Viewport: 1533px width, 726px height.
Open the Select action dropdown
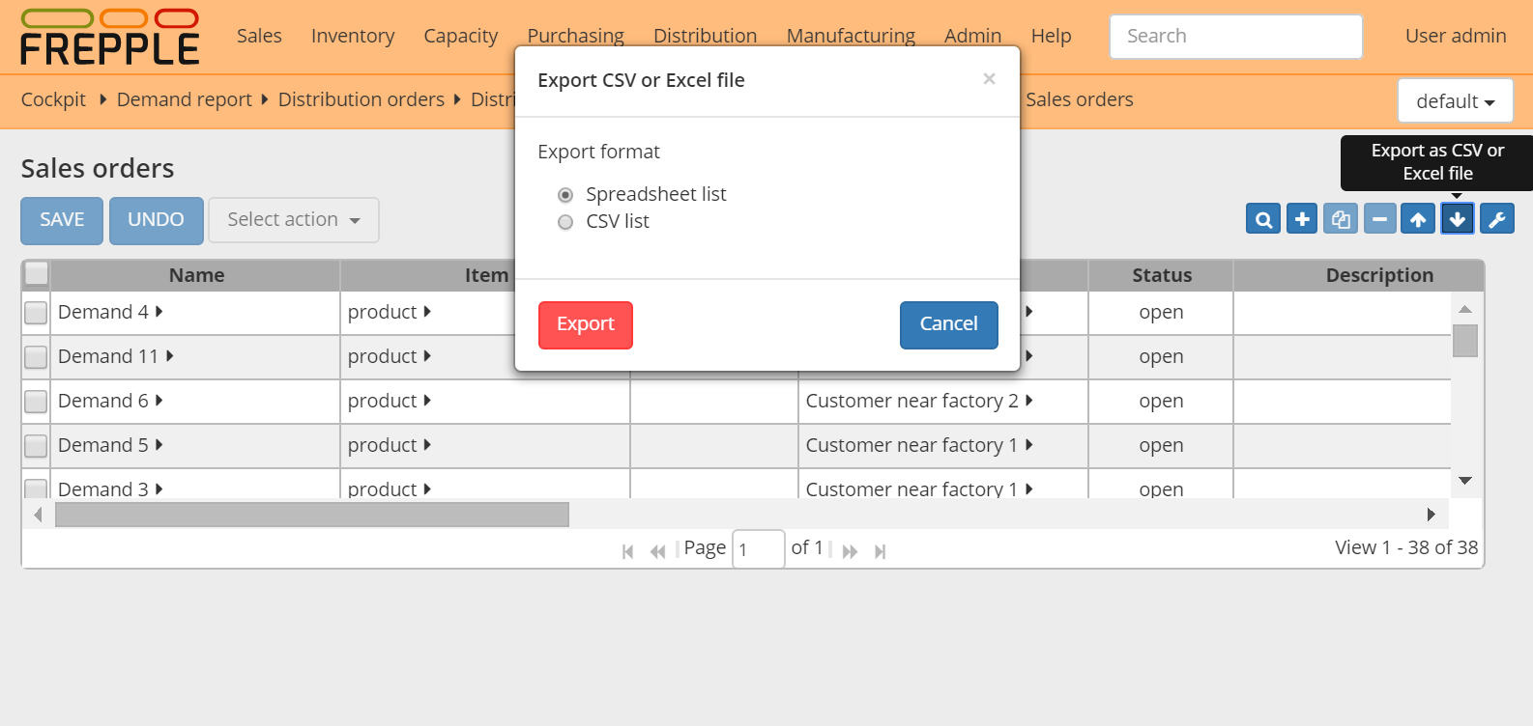click(294, 220)
